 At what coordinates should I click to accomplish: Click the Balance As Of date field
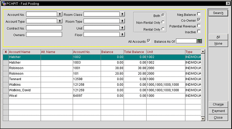coord(186,41)
